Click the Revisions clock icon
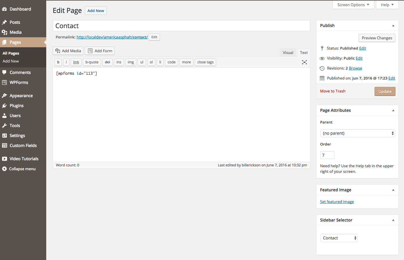 322,68
